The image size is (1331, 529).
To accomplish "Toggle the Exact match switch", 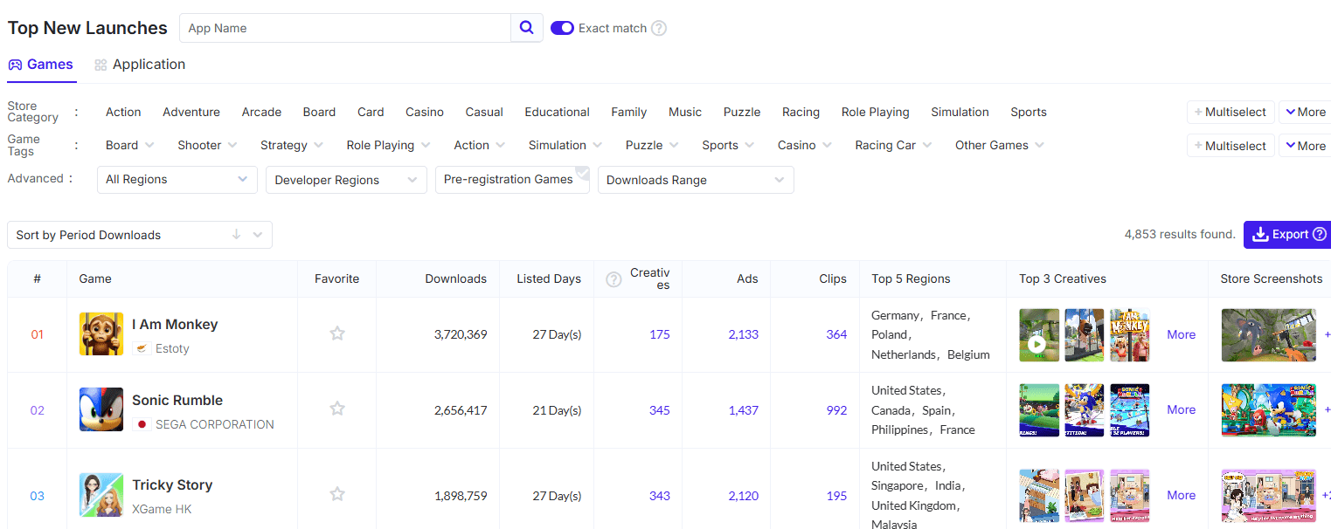I will tap(562, 28).
